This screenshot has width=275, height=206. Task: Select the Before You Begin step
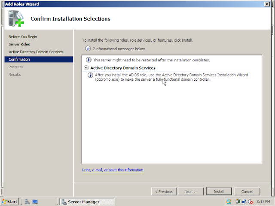point(23,37)
